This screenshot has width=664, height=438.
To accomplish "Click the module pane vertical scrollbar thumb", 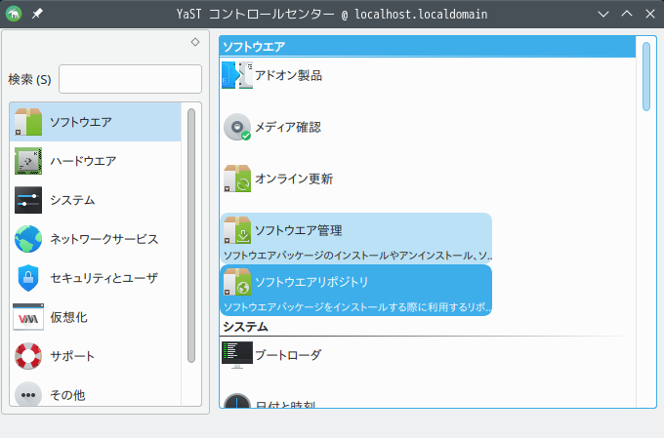I will tap(646, 77).
